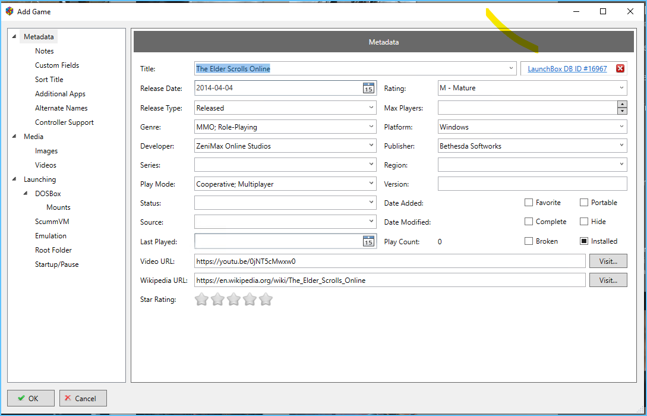This screenshot has width=647, height=416.
Task: Open the Last Played calendar picker icon
Action: [x=368, y=241]
